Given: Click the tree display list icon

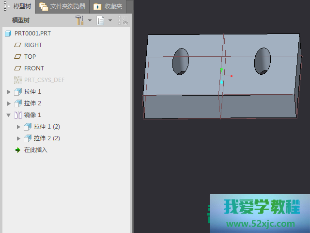Looking at the screenshot, I should point(100,20).
